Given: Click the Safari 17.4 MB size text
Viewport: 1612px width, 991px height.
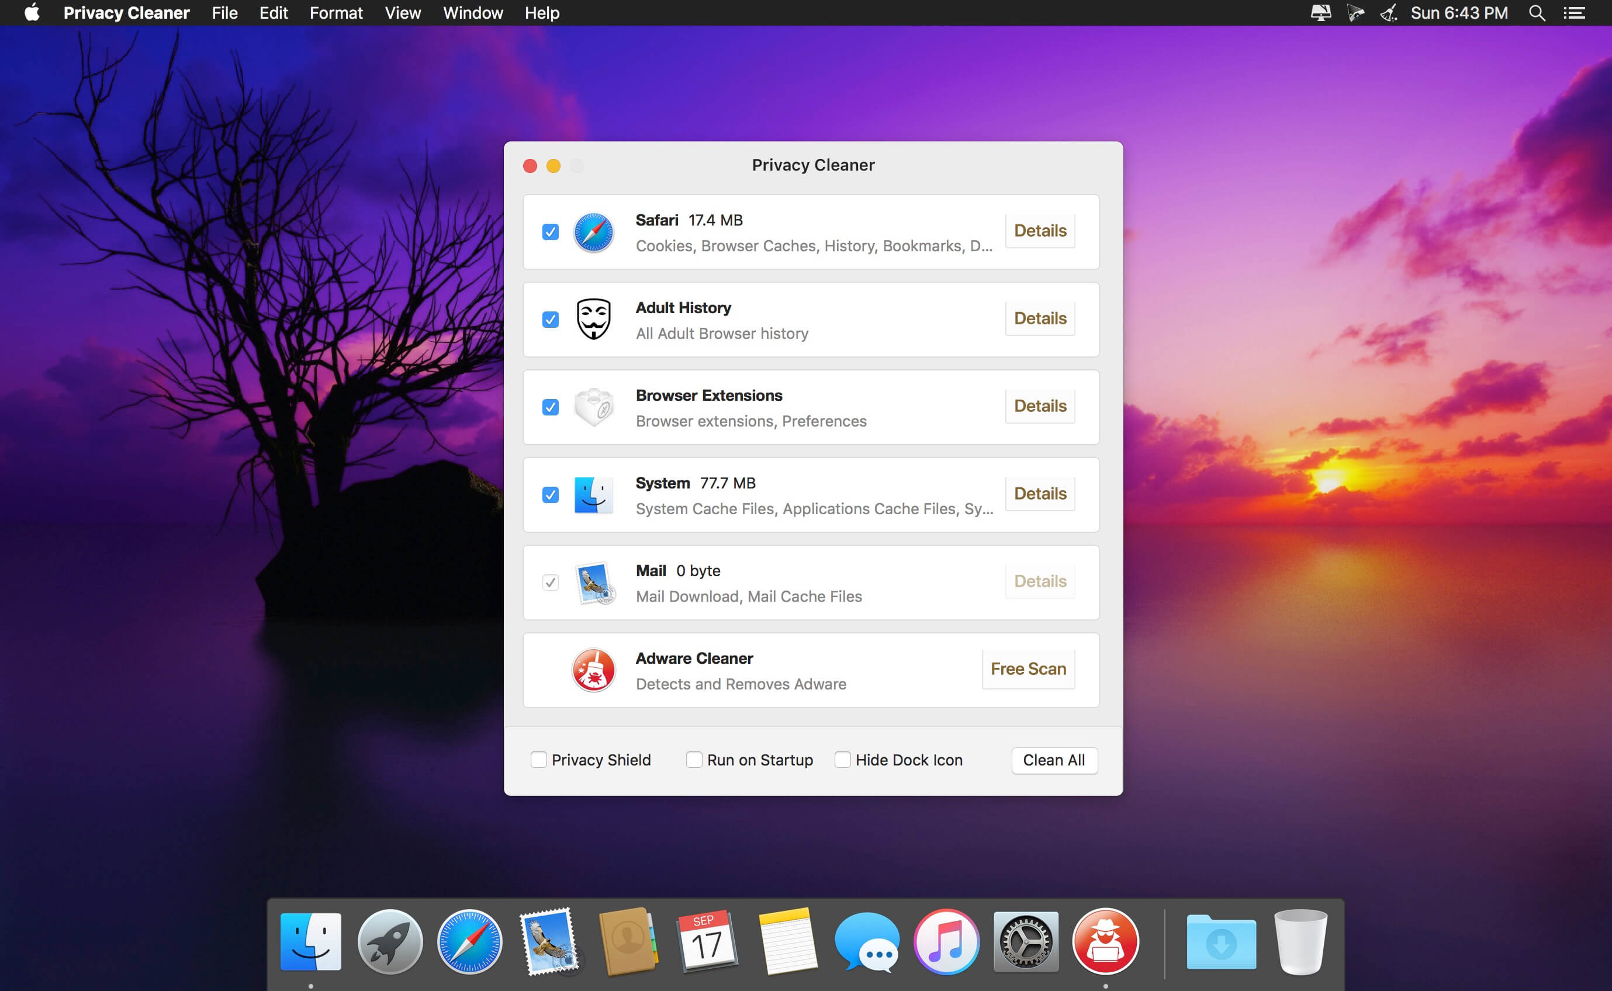Looking at the screenshot, I should pos(715,220).
